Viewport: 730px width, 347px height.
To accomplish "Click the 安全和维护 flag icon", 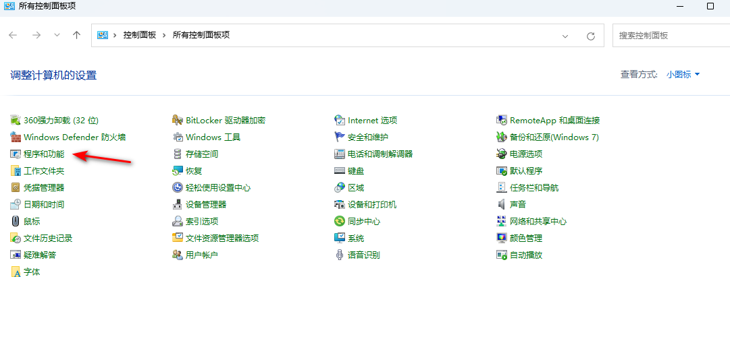I will (x=340, y=137).
